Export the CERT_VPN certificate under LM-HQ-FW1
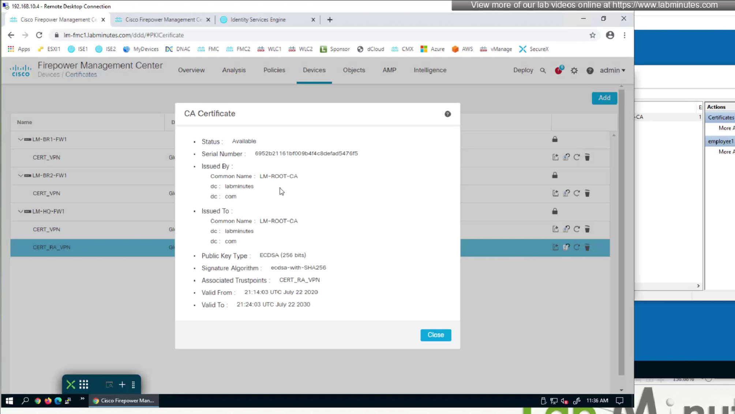Image resolution: width=735 pixels, height=414 pixels. coord(555,229)
